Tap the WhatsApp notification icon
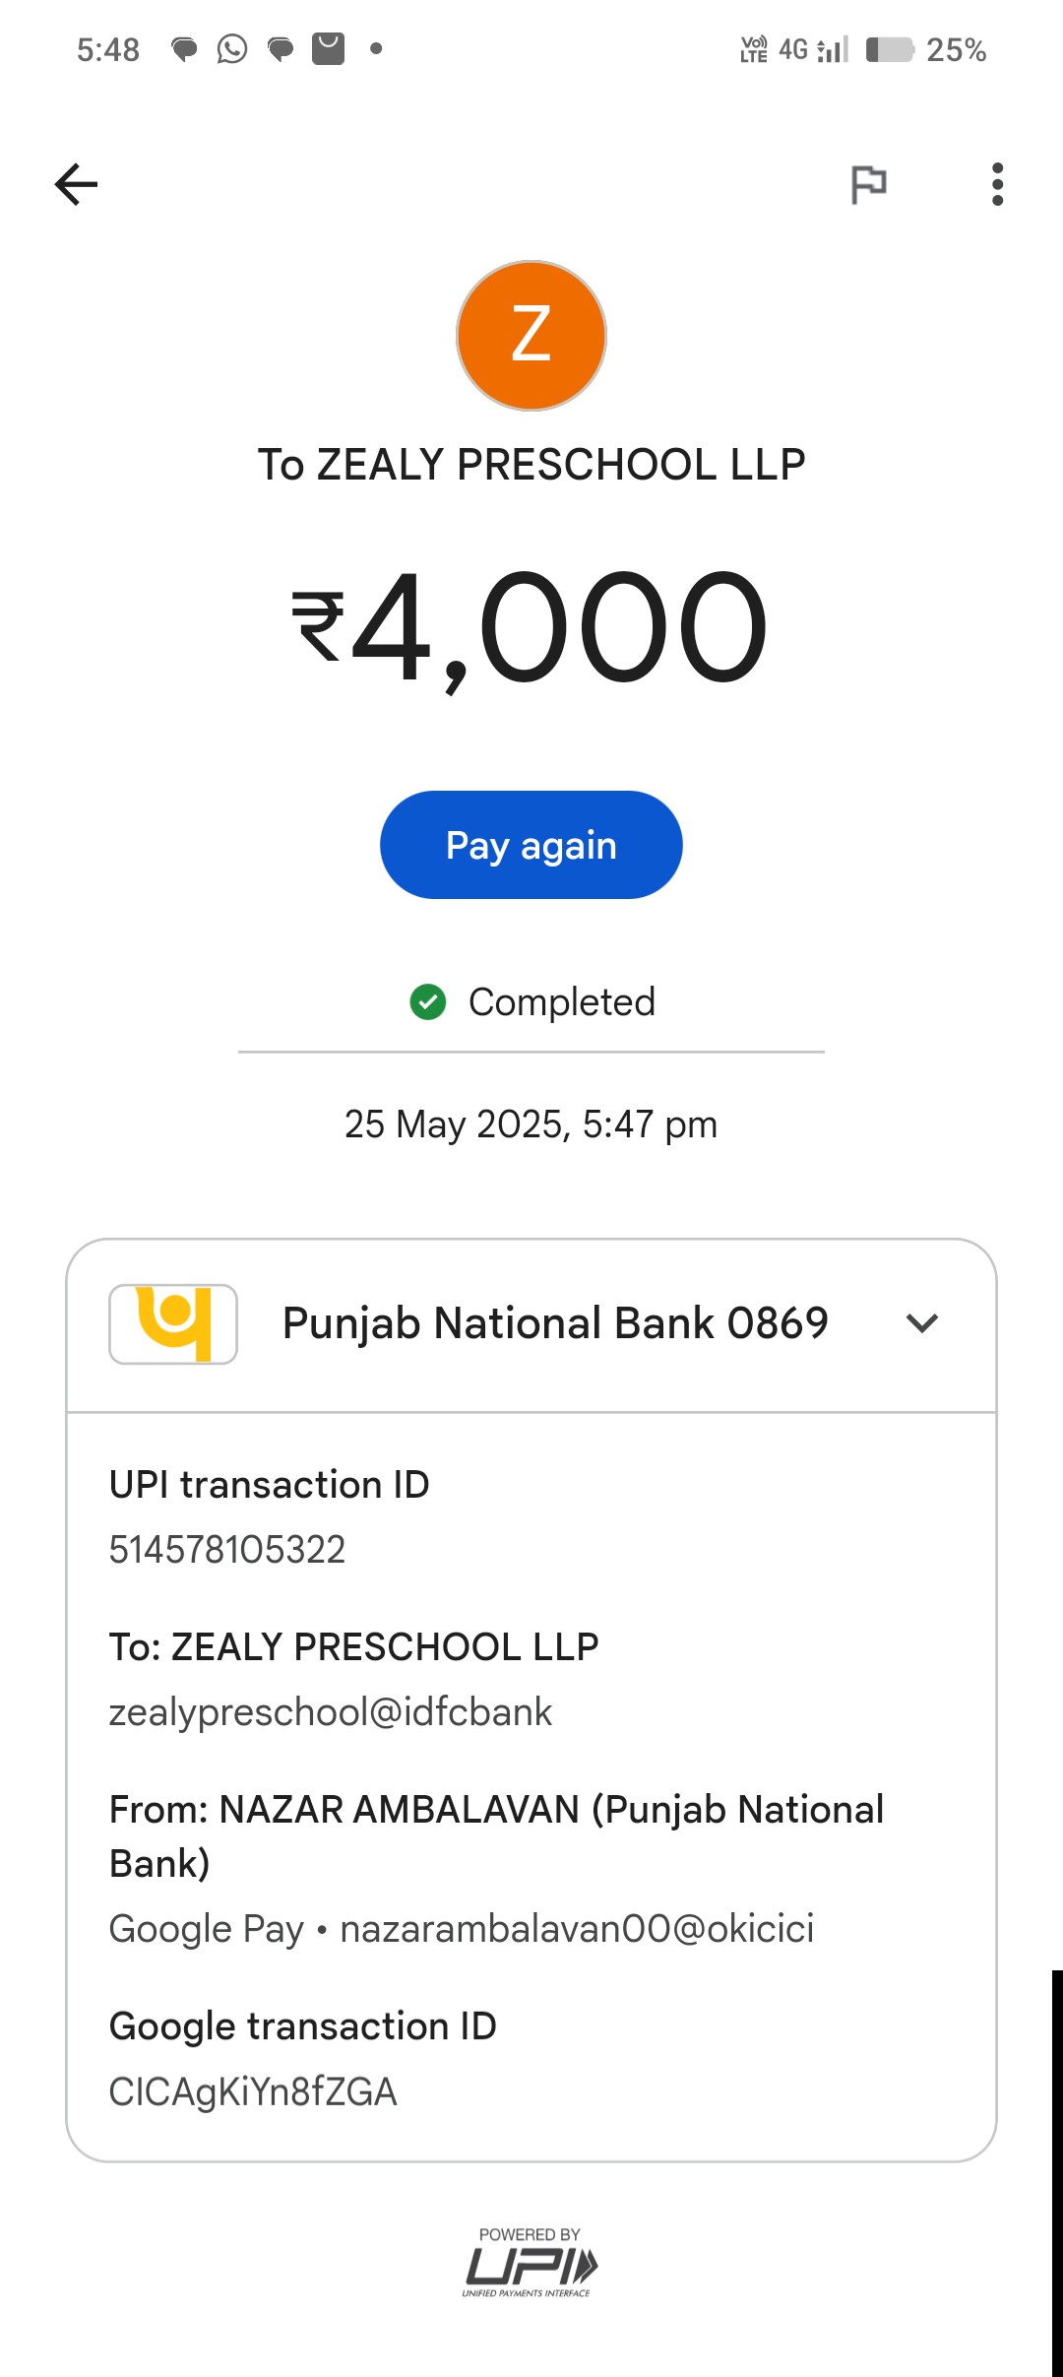The width and height of the screenshot is (1063, 2377). [232, 48]
